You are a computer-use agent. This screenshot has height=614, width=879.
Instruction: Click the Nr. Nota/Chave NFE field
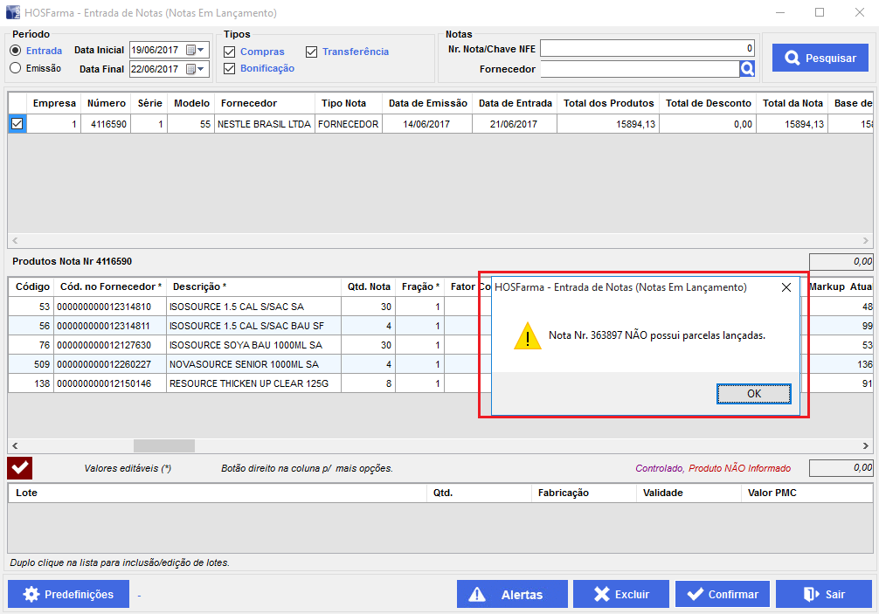point(647,49)
